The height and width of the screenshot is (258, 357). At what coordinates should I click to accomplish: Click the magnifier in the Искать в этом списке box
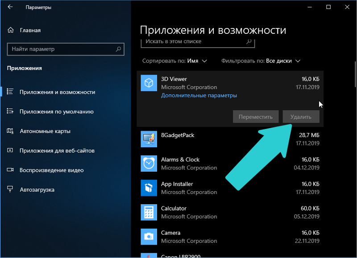tap(249, 41)
